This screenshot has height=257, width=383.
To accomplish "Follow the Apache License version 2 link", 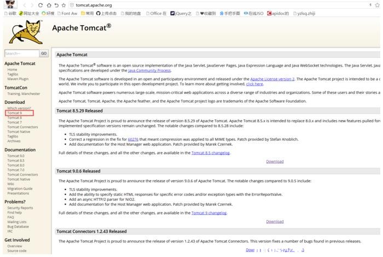I will coord(272,79).
